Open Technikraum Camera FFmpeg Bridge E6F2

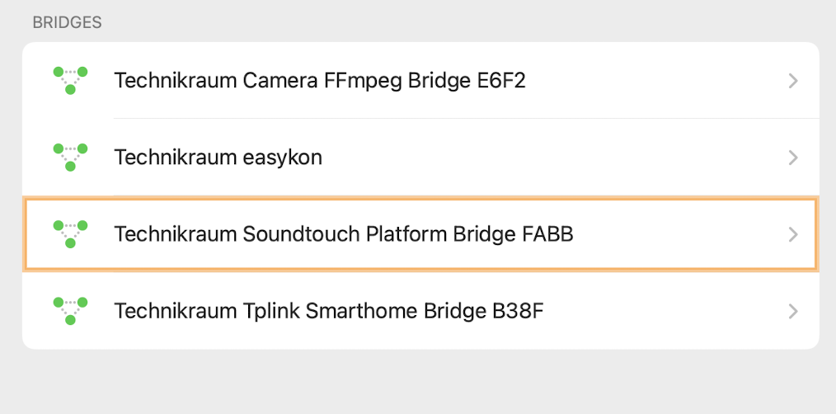click(x=319, y=81)
